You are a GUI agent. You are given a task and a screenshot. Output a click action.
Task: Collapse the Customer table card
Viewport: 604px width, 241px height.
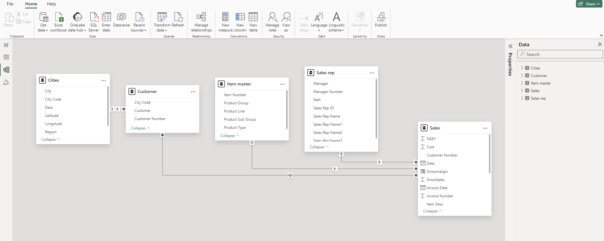tap(140, 128)
